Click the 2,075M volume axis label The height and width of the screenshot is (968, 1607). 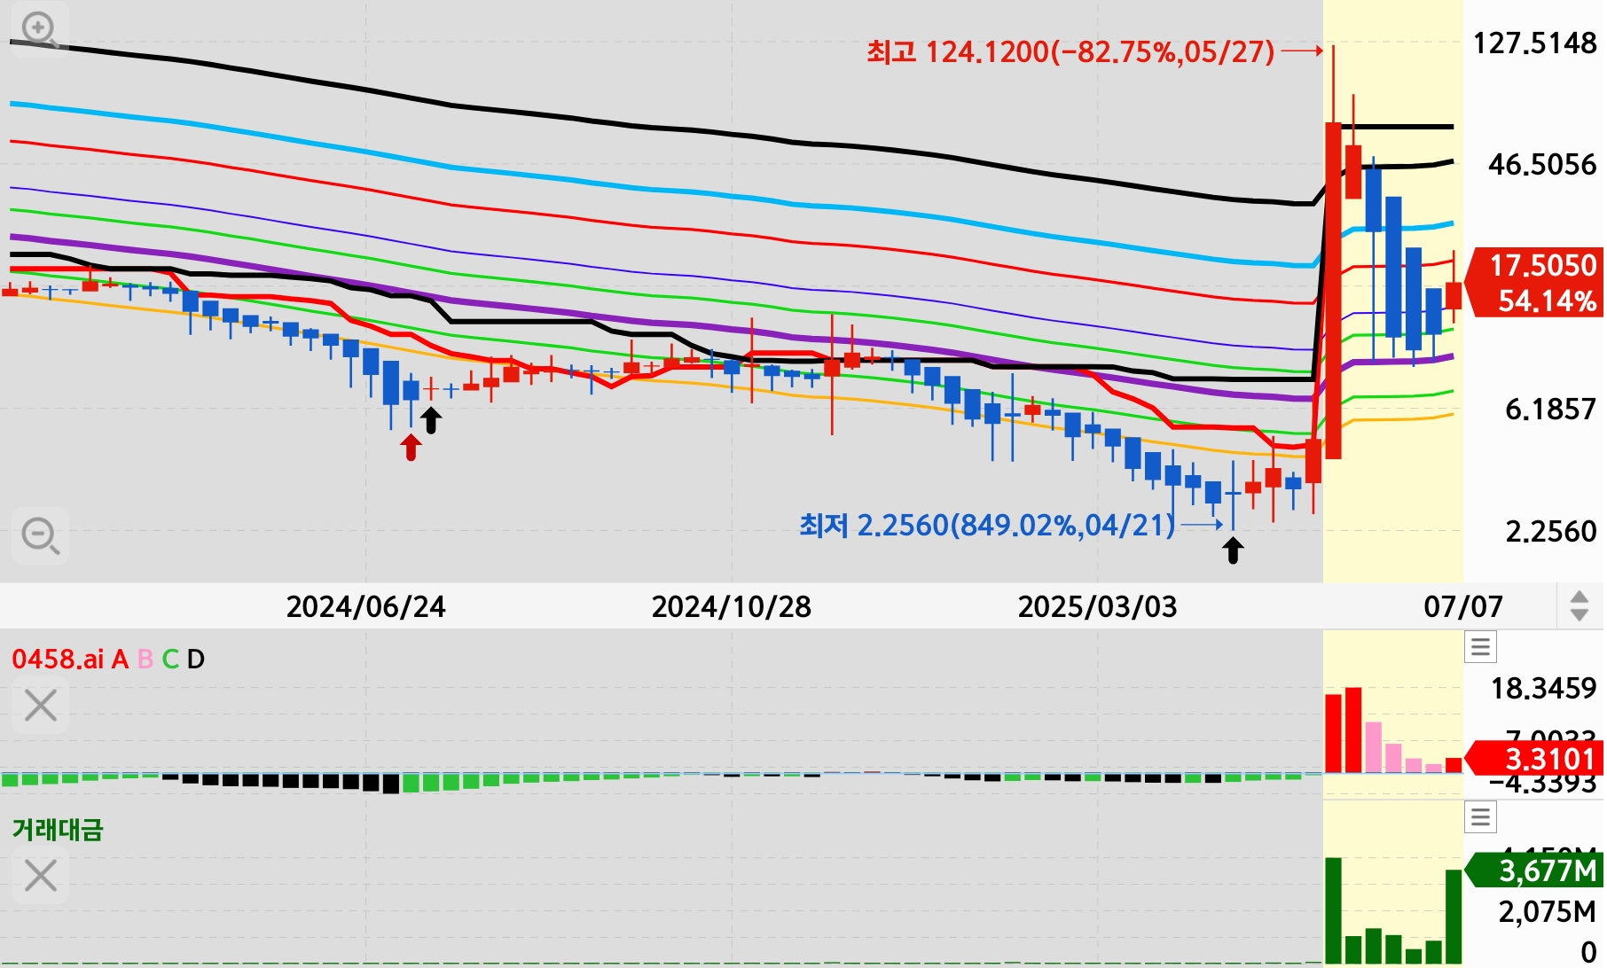click(1547, 911)
